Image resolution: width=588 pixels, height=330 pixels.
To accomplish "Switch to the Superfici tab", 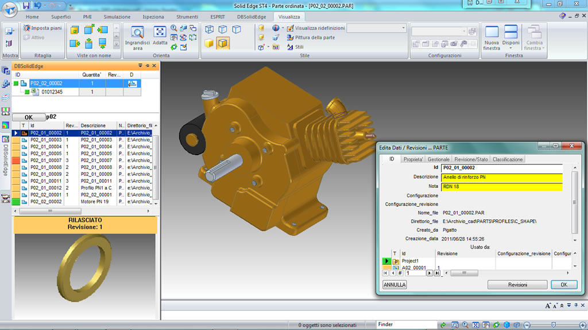I will [61, 17].
